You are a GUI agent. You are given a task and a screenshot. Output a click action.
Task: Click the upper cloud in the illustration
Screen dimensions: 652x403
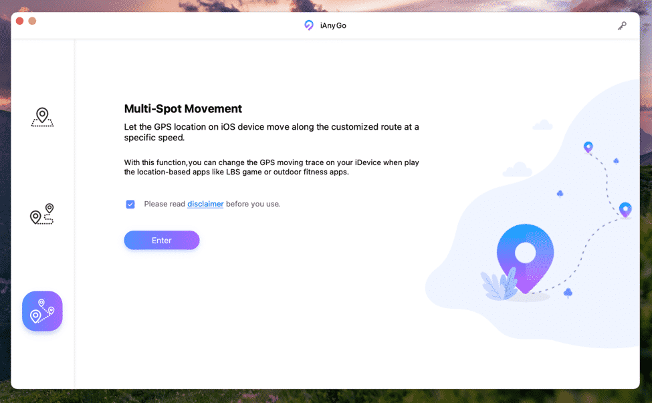pyautogui.click(x=542, y=125)
